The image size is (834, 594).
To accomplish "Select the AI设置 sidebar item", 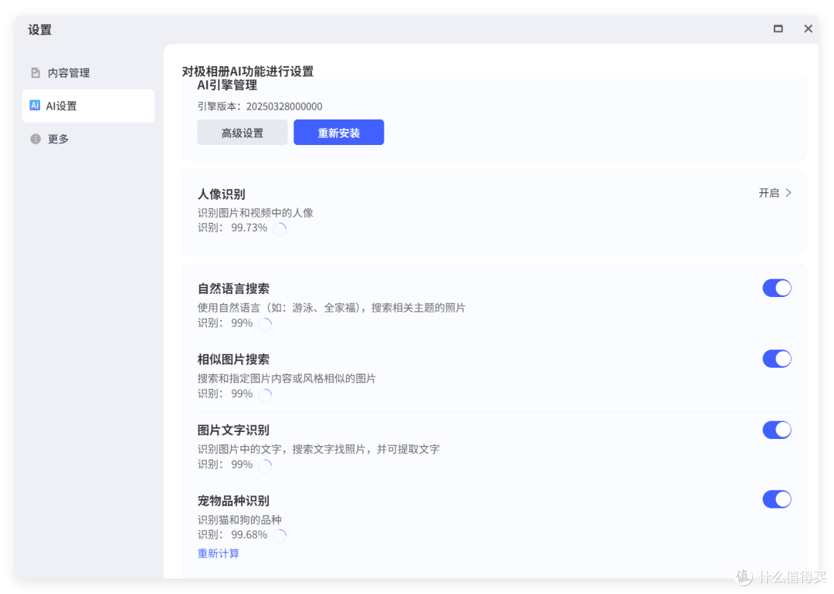I will tap(88, 106).
